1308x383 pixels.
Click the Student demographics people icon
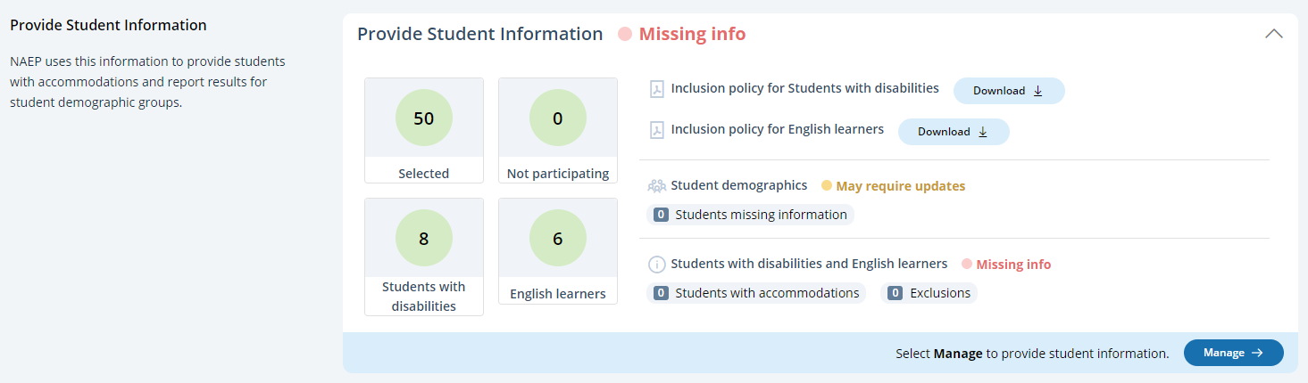[656, 186]
